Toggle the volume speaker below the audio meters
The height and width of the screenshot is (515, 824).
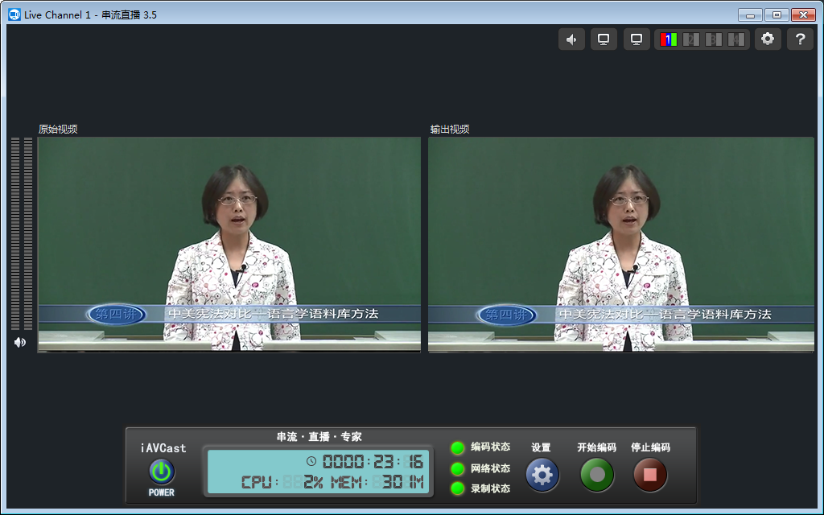point(20,343)
